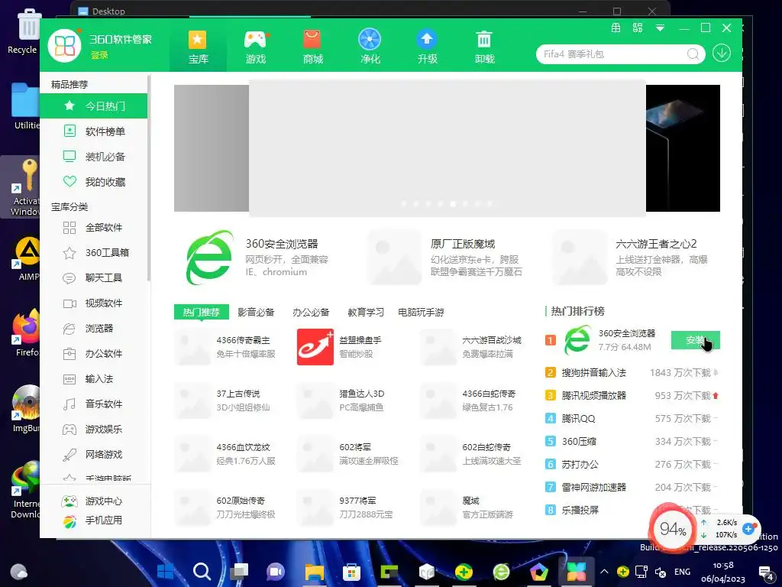The image size is (782, 587).
Task: Open 602白蛇传奇 app entry
Action: point(472,454)
